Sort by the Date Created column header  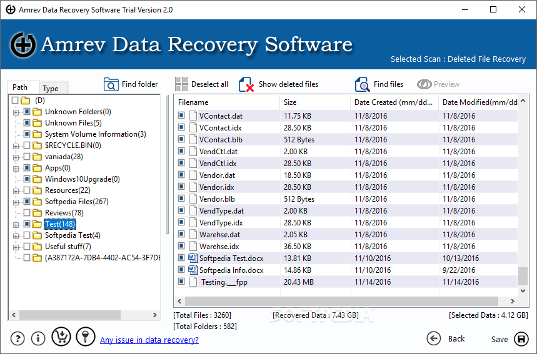(394, 102)
